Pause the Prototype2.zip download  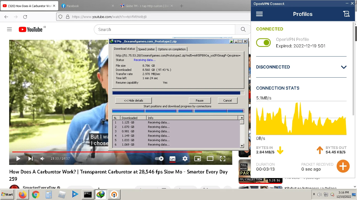[x=200, y=101]
